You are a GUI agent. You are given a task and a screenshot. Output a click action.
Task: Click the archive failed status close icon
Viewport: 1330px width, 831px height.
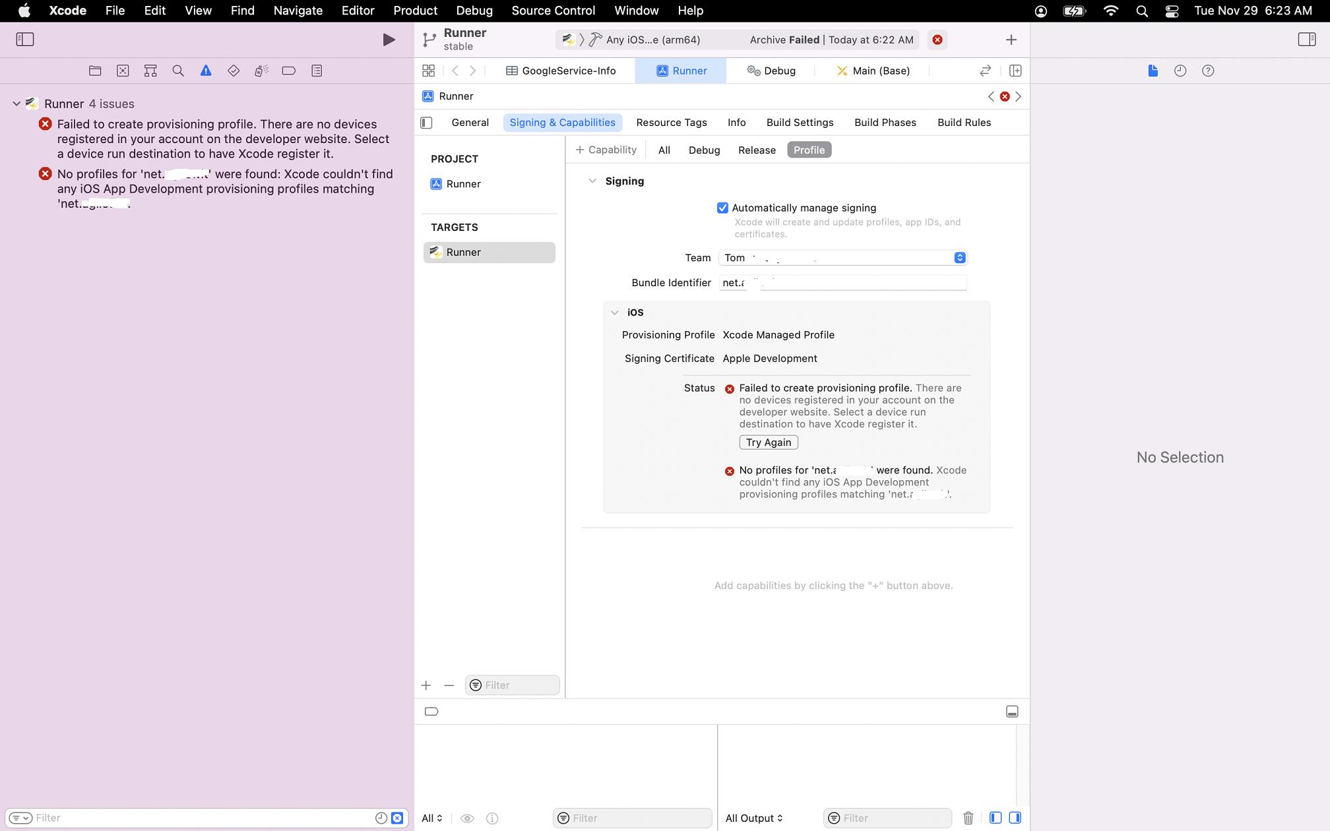(937, 40)
